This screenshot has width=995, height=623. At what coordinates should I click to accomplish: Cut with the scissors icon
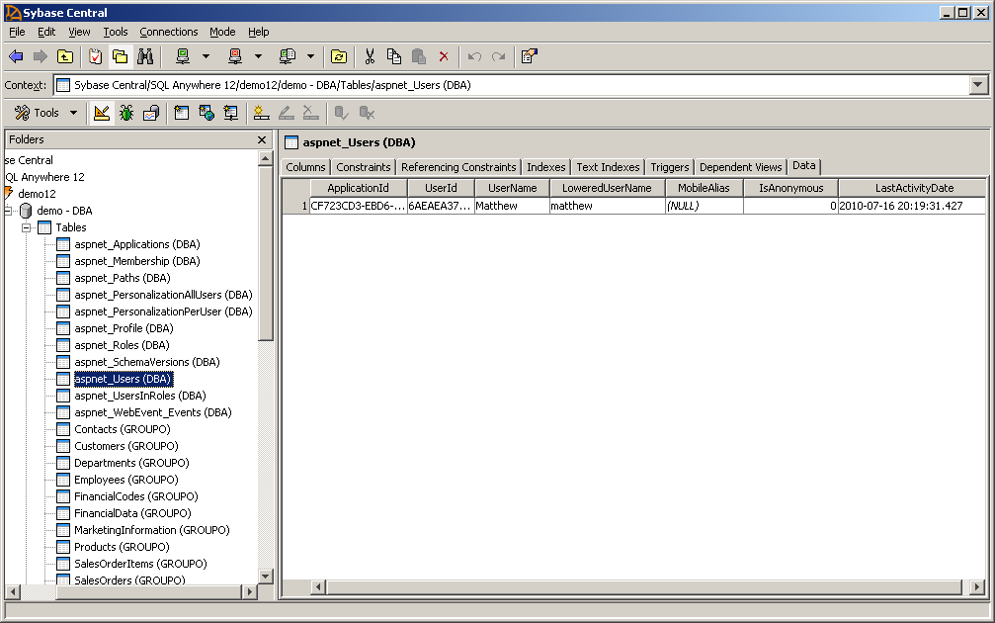370,56
